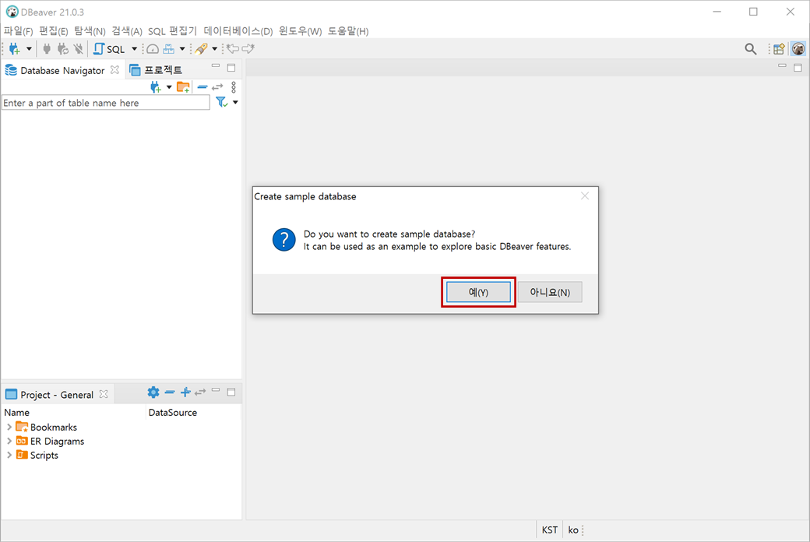810x542 pixels.
Task: Expand the SQL editor dropdown arrow
Action: click(134, 49)
